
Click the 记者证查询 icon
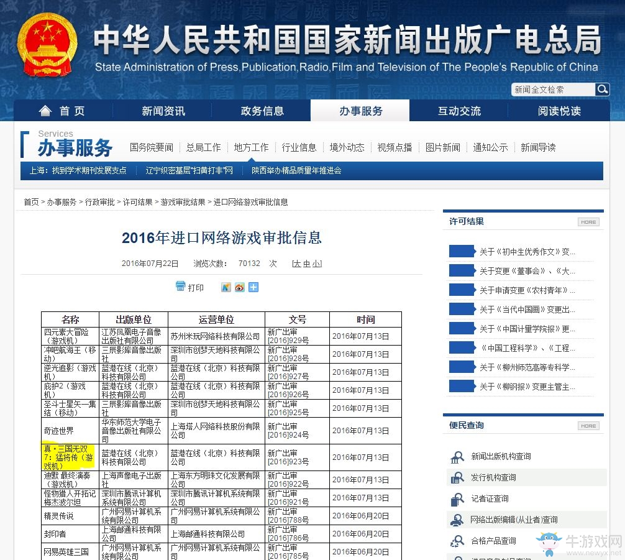(x=457, y=499)
